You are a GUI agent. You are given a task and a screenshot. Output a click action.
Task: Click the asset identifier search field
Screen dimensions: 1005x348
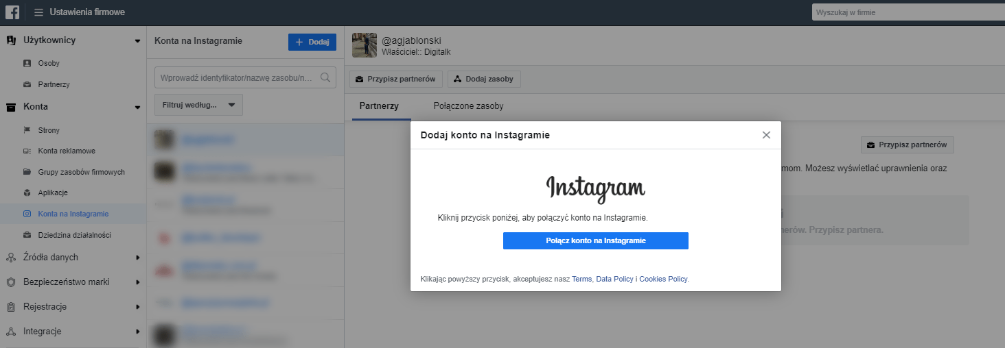245,77
